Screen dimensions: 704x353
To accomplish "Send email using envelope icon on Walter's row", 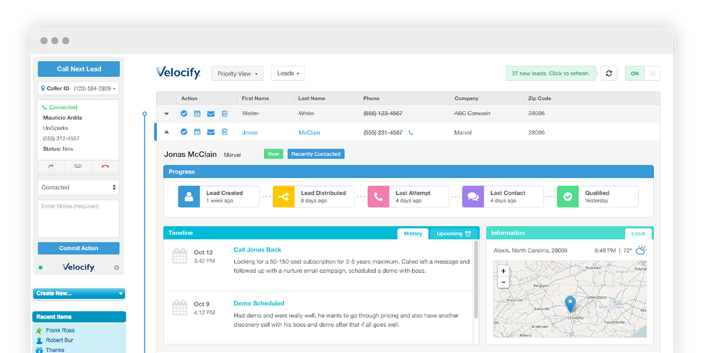I will [211, 113].
